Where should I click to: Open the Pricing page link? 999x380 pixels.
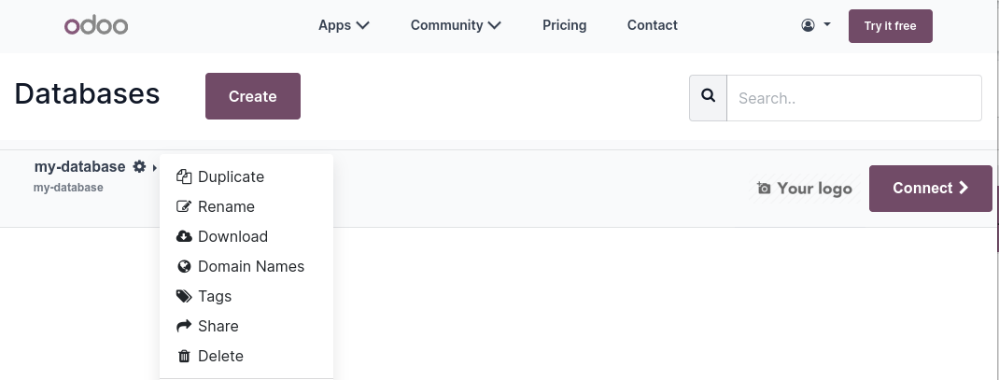click(564, 25)
